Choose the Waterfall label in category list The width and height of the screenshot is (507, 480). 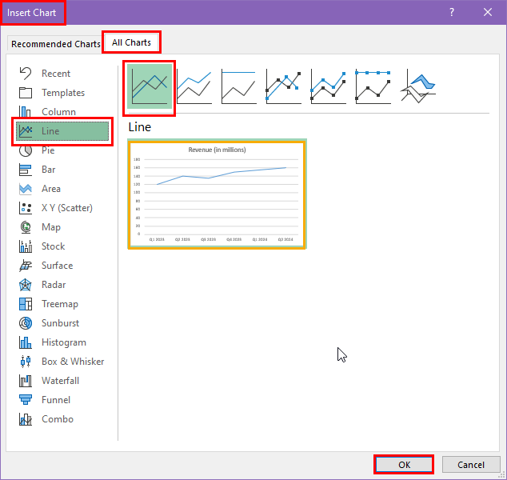click(60, 381)
